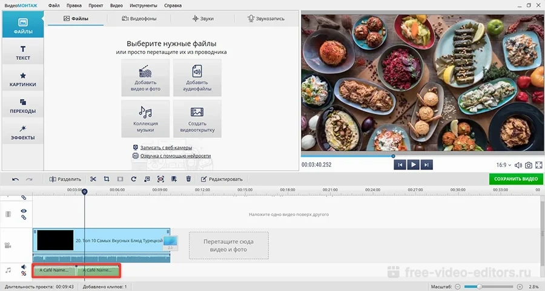Open the 16:9 aspect ratio dropdown
The image size is (545, 291).
[503, 165]
